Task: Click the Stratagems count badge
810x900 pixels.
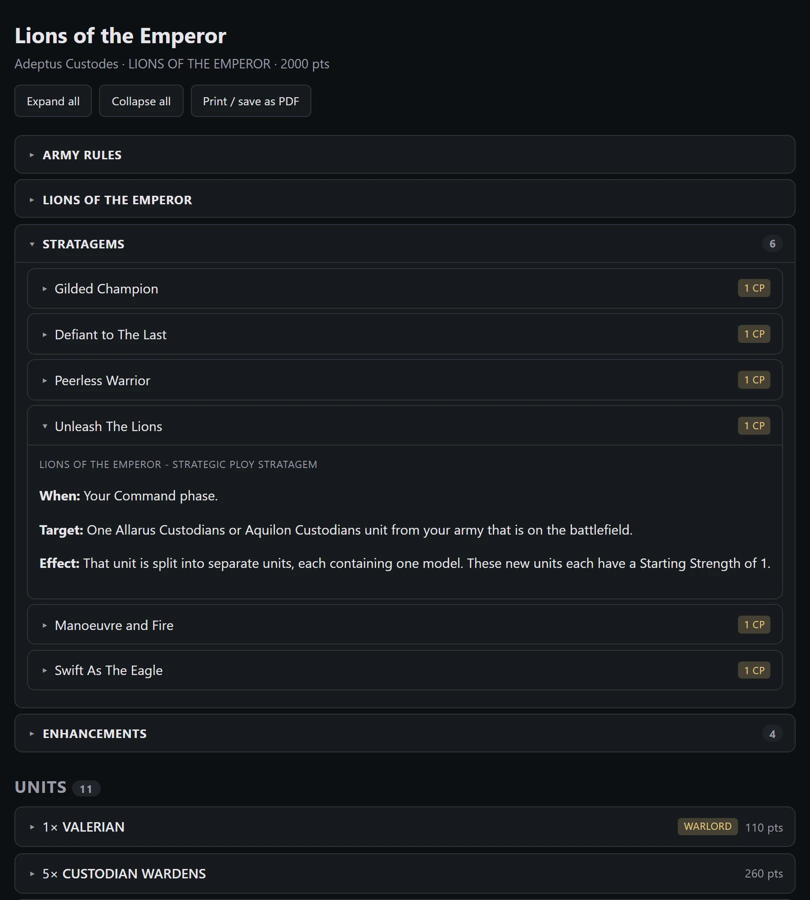Action: tap(772, 243)
